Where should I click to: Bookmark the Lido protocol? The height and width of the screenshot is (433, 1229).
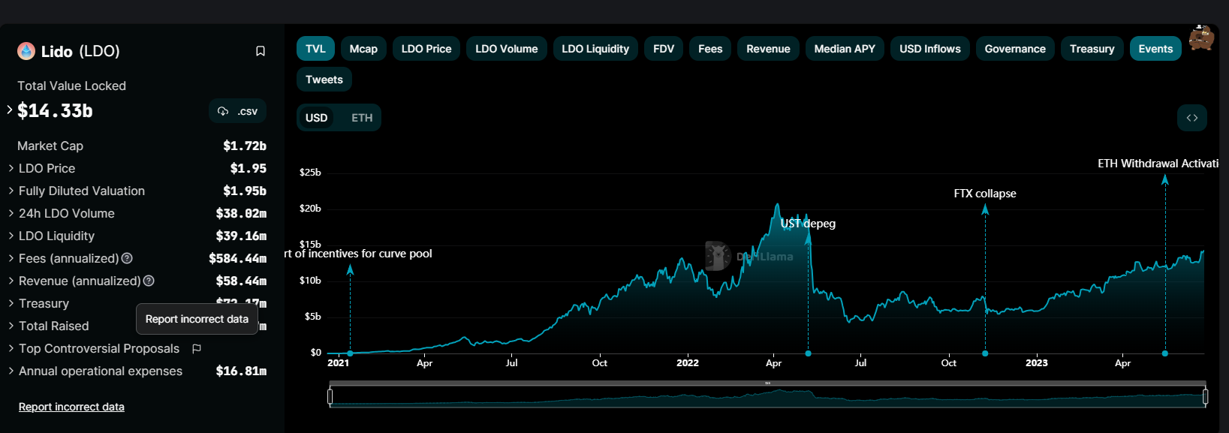(x=261, y=51)
